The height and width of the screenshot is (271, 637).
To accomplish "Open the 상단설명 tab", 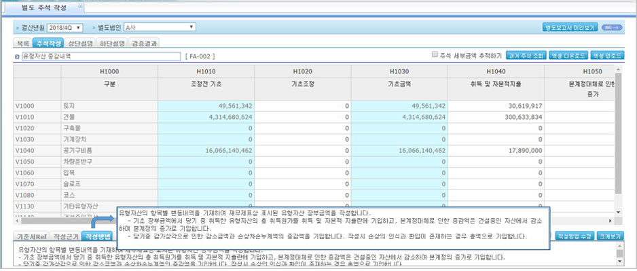I will 80,43.
